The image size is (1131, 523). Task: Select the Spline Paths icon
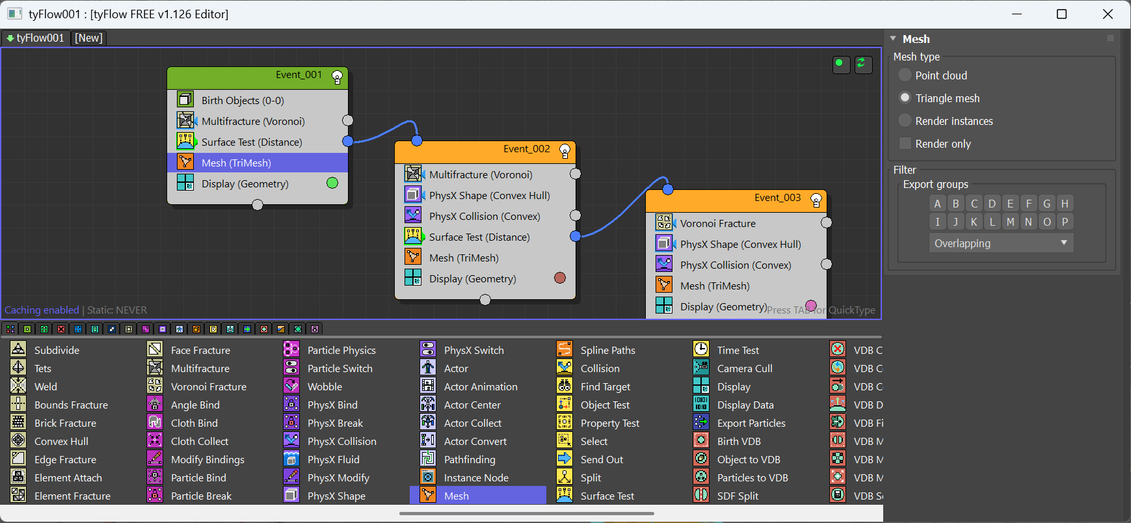coord(565,349)
